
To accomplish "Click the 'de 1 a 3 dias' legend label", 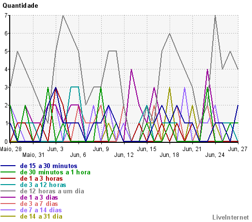I will point(39,198).
